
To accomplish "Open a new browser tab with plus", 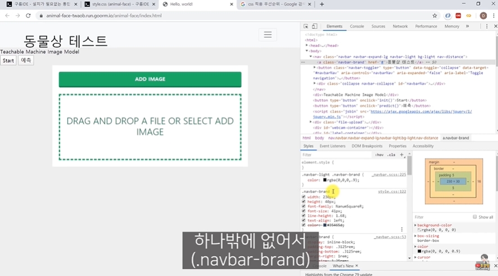I will click(322, 4).
